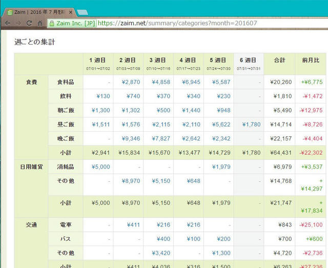Open 晩ご飯 week 5 amount ¥2,342

pos(221,138)
